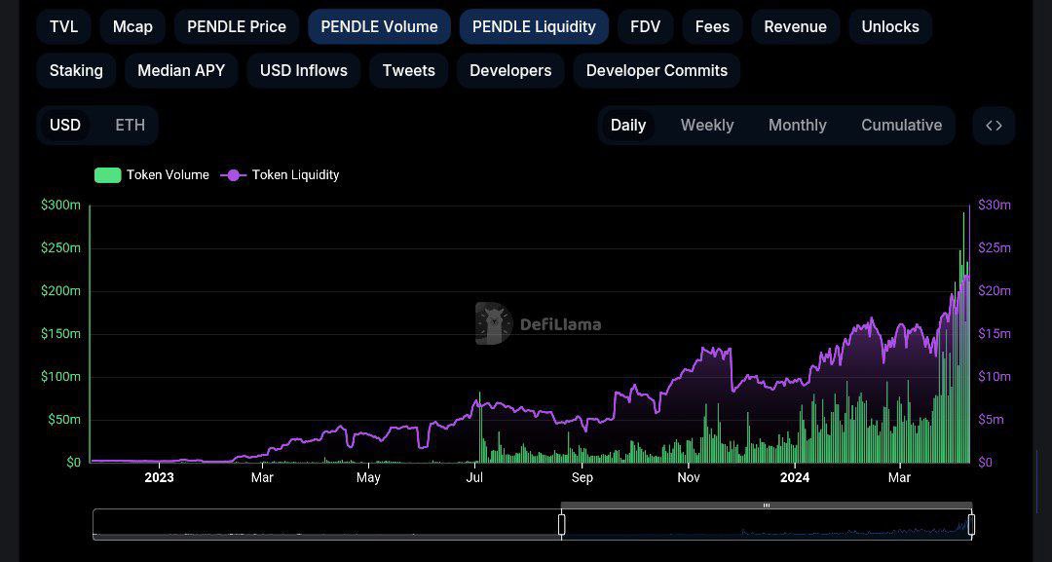The width and height of the screenshot is (1052, 562).
Task: Click the range slider top drag bar
Action: (767, 506)
